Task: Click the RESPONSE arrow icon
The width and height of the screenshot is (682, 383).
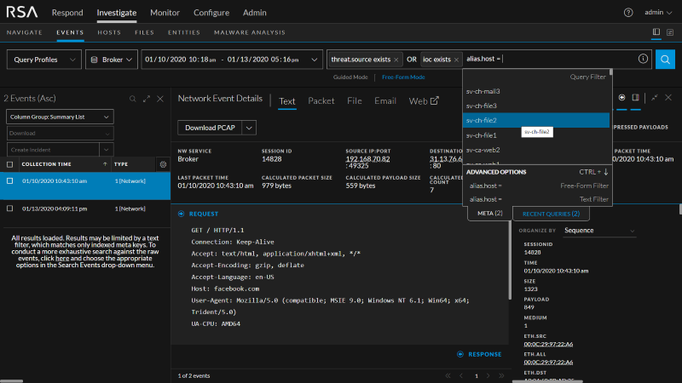Action: pyautogui.click(x=460, y=354)
